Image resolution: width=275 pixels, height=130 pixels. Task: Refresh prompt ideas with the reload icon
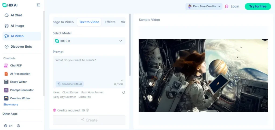124,92
